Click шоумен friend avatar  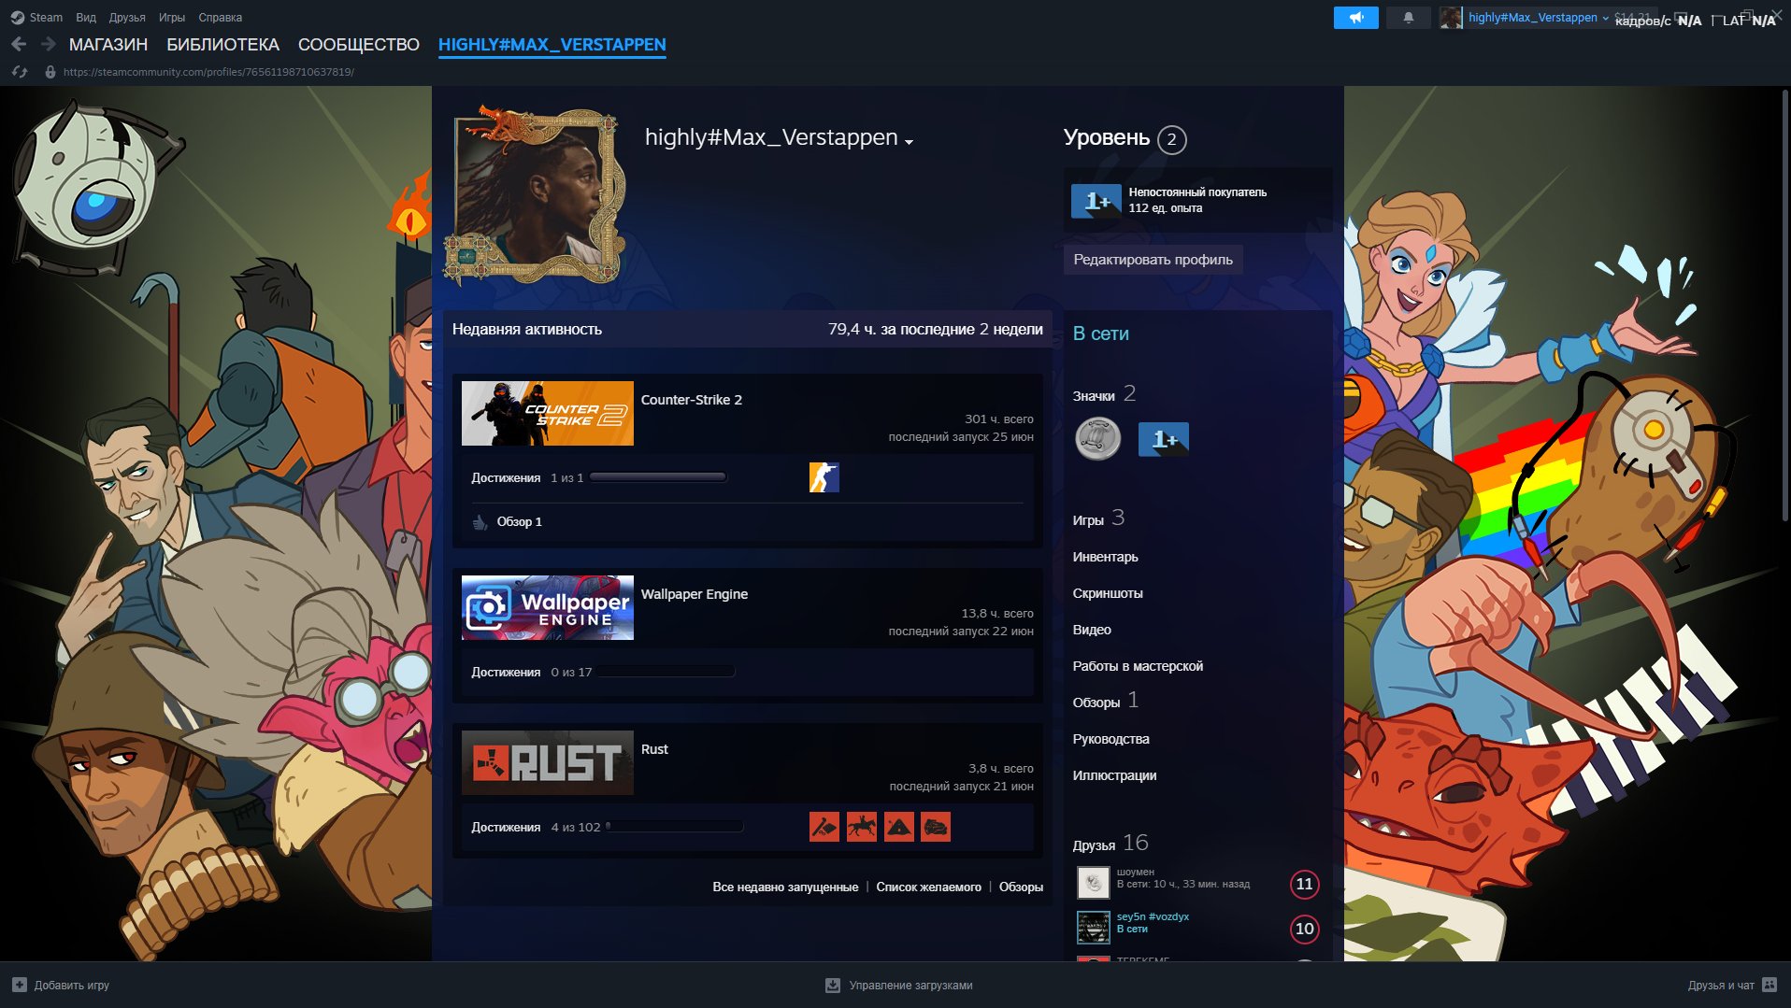(x=1093, y=882)
